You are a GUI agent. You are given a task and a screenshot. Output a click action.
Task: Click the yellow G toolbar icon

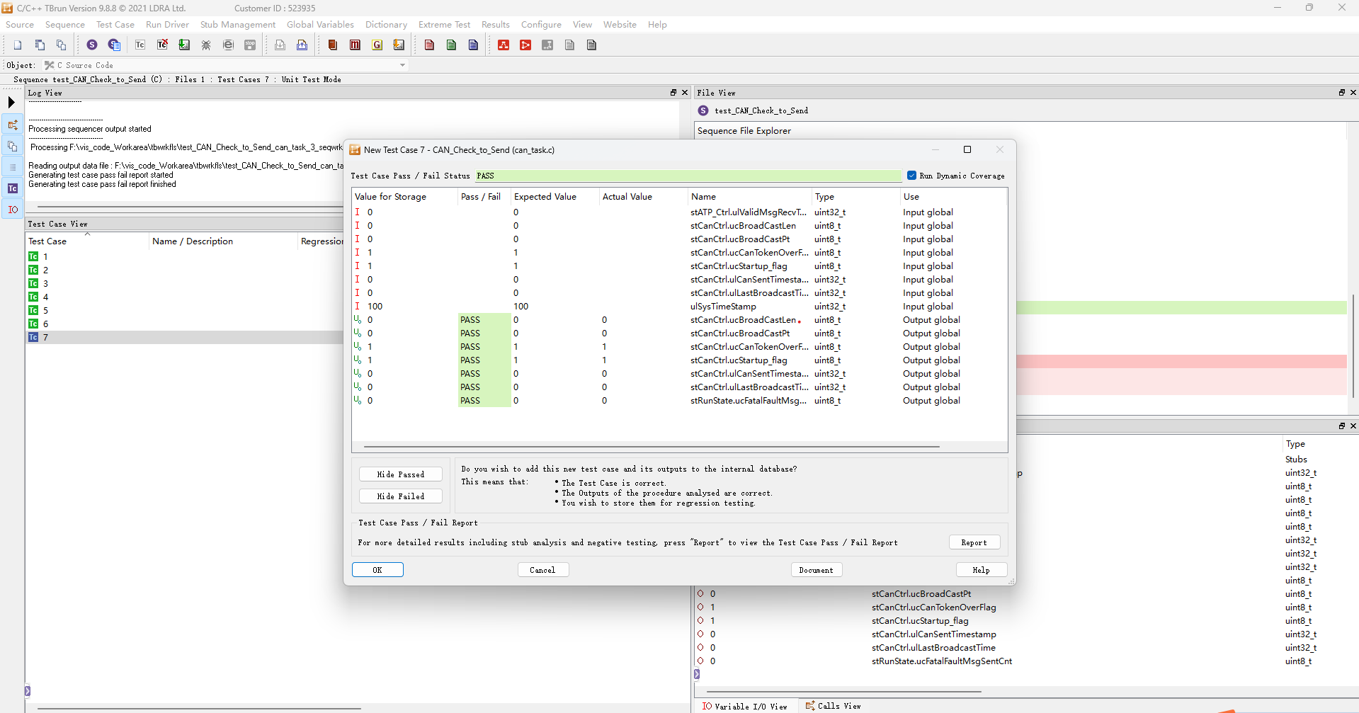coord(377,45)
